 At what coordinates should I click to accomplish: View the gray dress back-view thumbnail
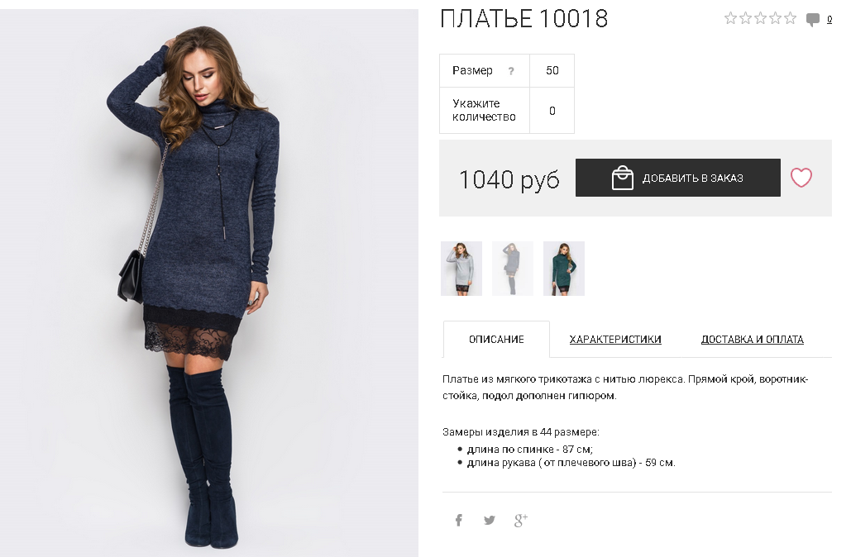click(513, 269)
